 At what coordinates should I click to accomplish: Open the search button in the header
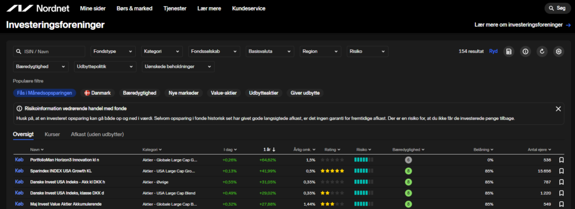(x=558, y=8)
